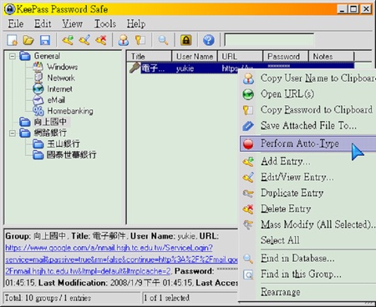
Task: Open the Edit menu
Action: (x=43, y=24)
